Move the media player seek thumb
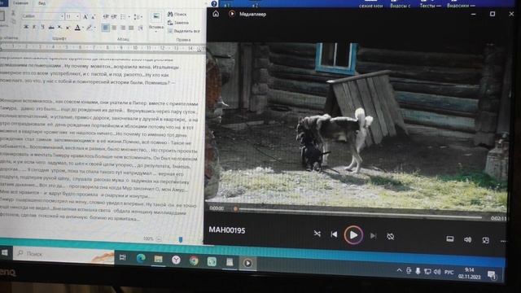 click(x=235, y=208)
